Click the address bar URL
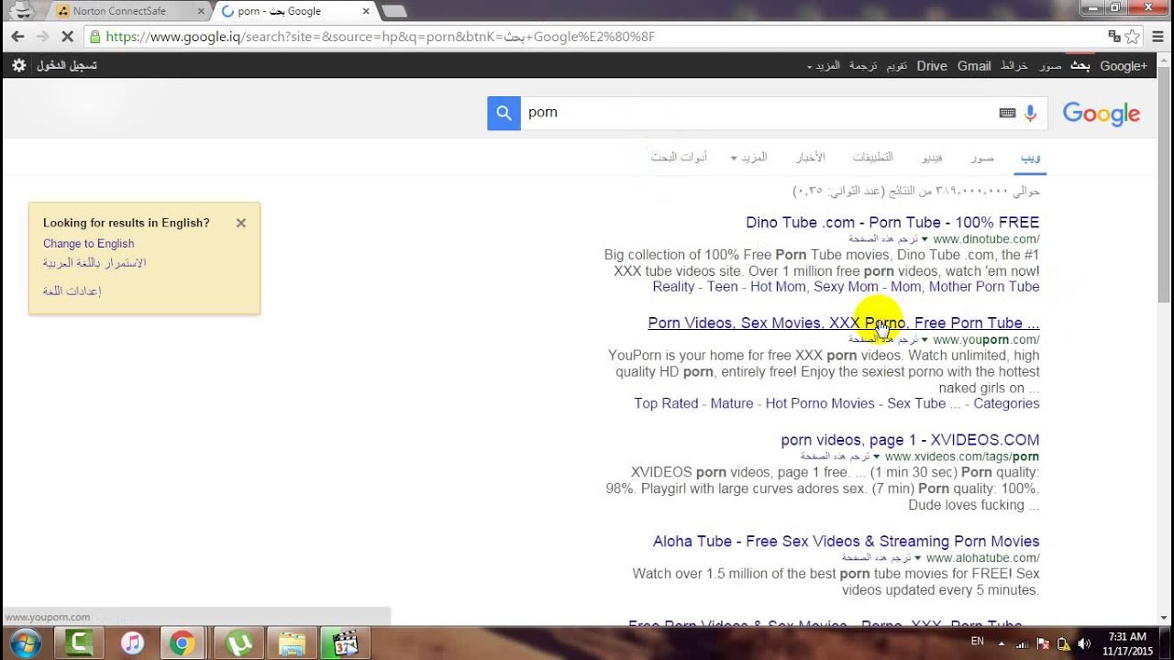Image resolution: width=1174 pixels, height=660 pixels. pos(380,38)
